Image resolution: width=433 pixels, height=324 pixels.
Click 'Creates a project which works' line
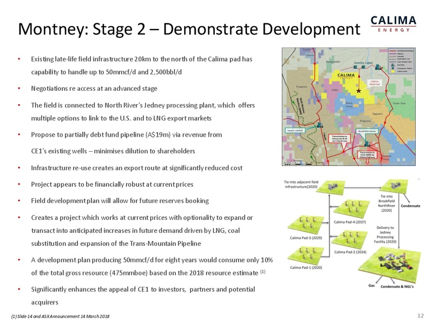[x=142, y=218]
